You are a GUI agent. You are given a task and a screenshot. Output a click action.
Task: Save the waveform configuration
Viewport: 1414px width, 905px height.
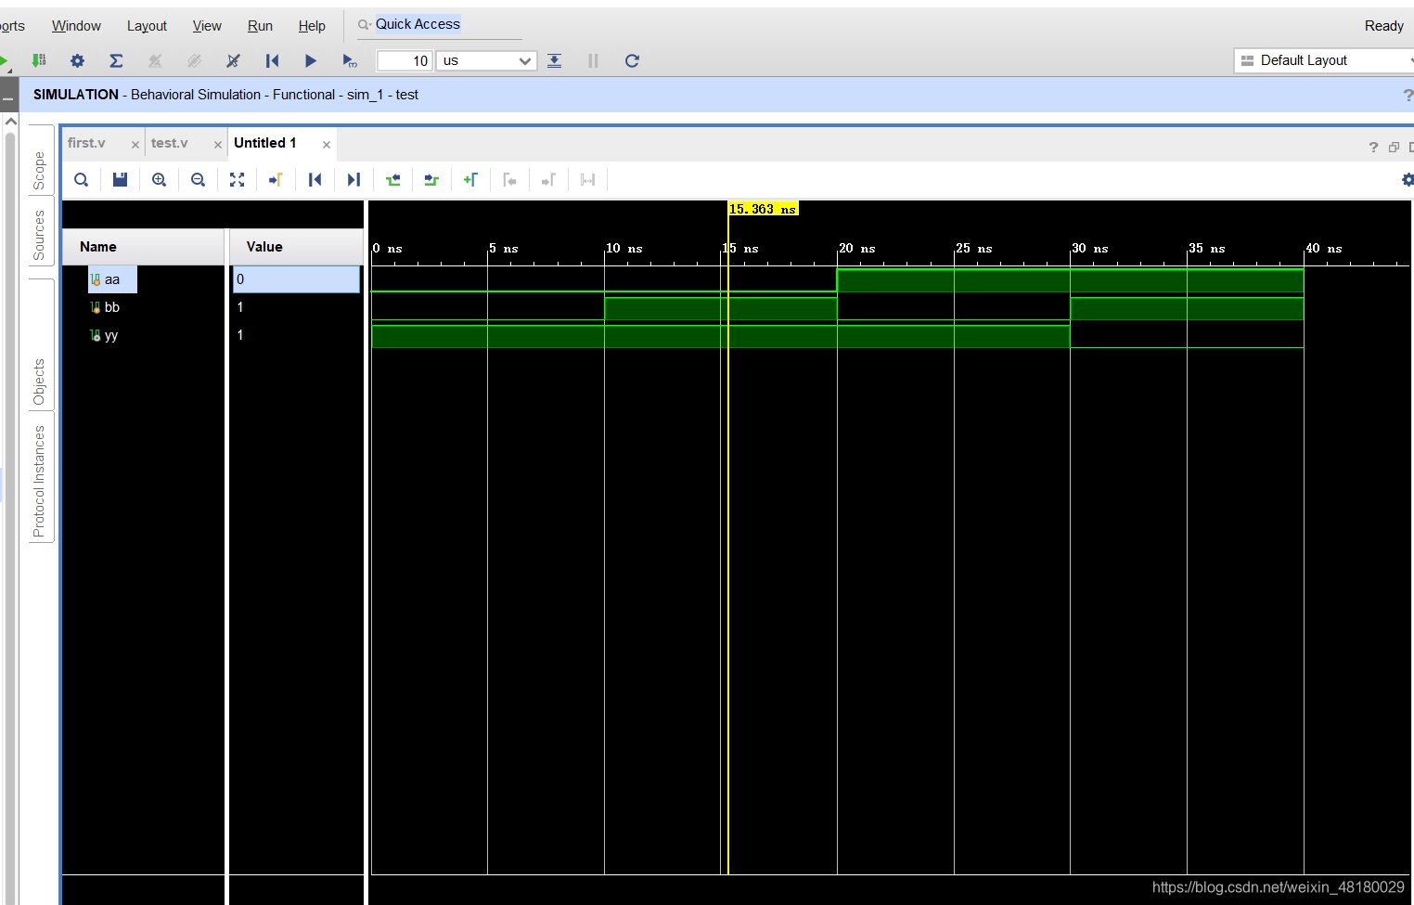[x=120, y=180]
